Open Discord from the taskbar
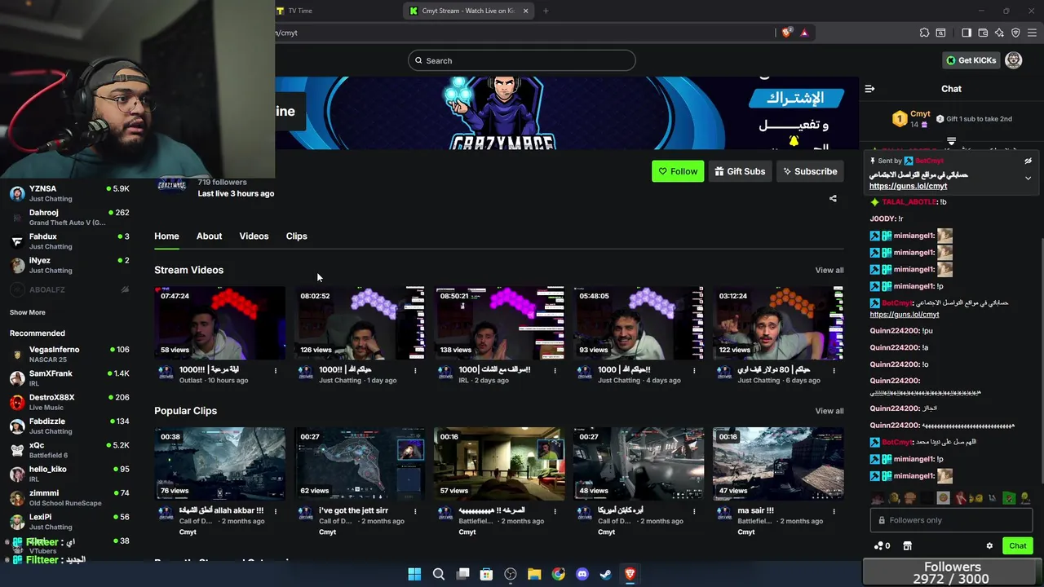 pos(582,574)
